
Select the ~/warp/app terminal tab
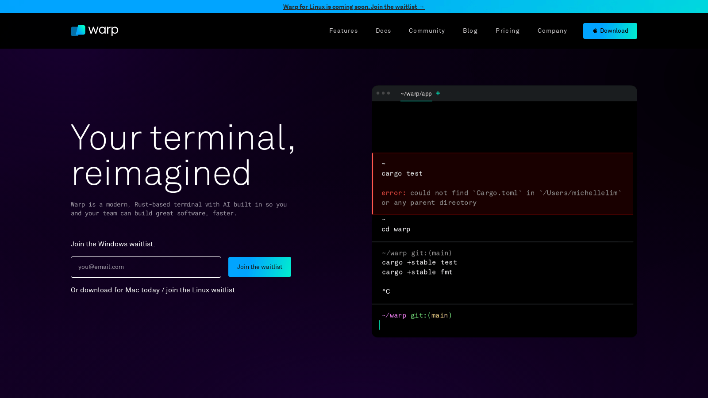[x=416, y=94]
